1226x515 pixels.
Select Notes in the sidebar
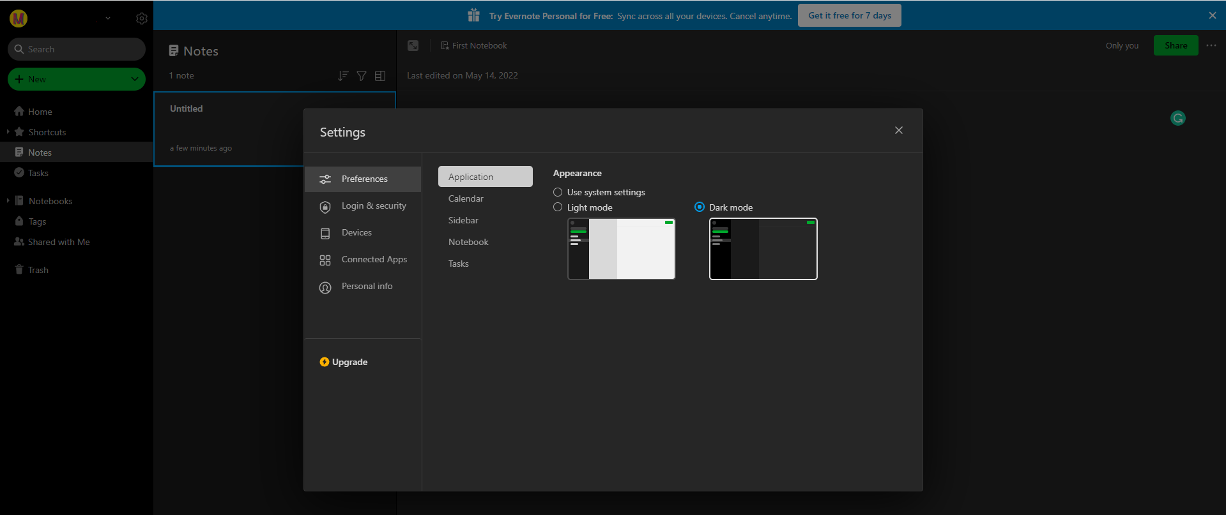click(77, 153)
